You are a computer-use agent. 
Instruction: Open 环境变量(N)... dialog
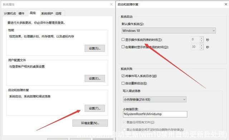[90, 123]
